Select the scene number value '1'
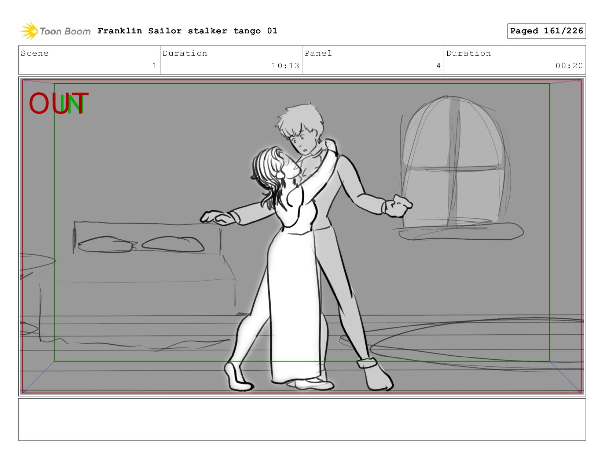Image resolution: width=605 pixels, height=468 pixels. coord(154,66)
